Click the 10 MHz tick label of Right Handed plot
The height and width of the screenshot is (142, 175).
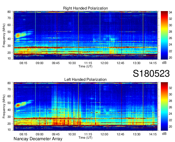pos(9,58)
